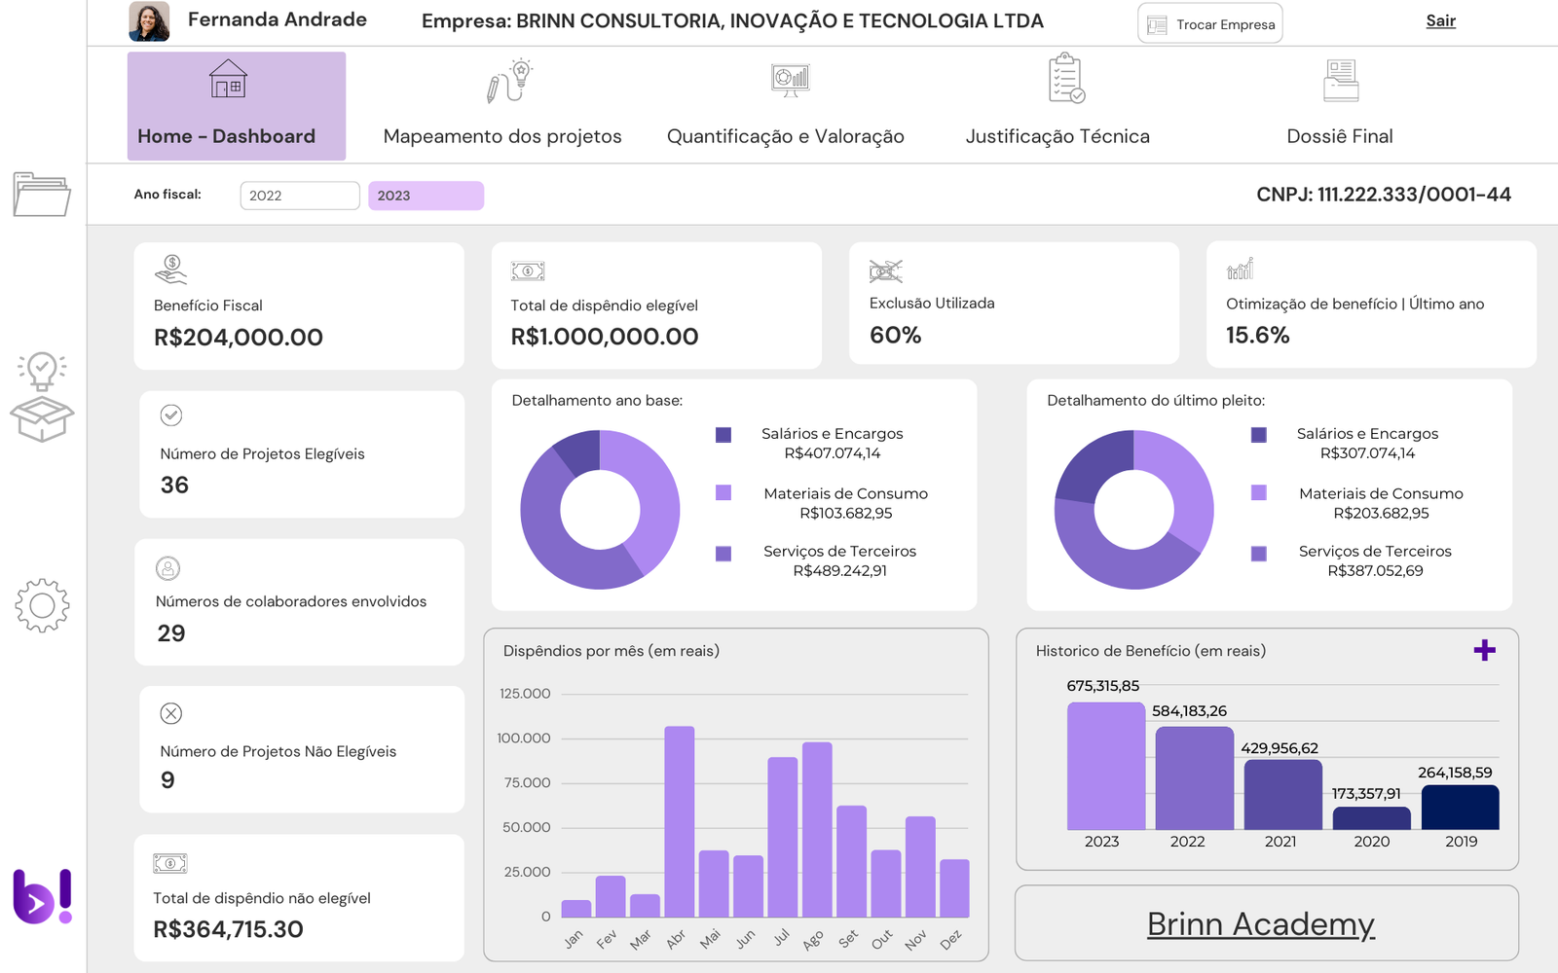
Task: Click the 2022 bar labeled 584,183,26
Action: tap(1195, 778)
